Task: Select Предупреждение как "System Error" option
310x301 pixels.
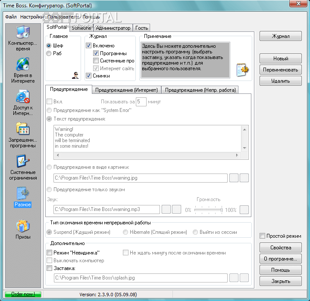Action: (49, 110)
